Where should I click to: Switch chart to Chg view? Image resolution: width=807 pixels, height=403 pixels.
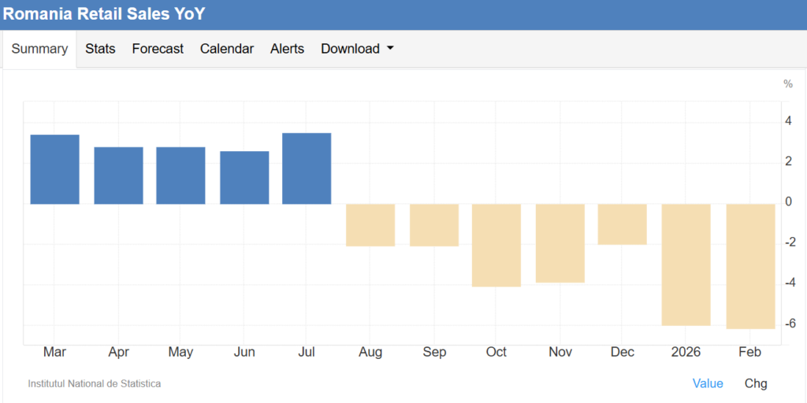pyautogui.click(x=755, y=383)
